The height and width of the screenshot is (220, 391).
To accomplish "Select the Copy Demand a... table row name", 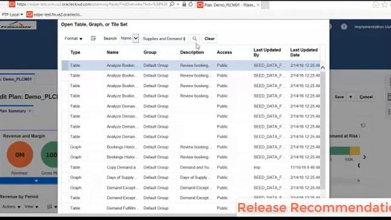I will (121, 167).
